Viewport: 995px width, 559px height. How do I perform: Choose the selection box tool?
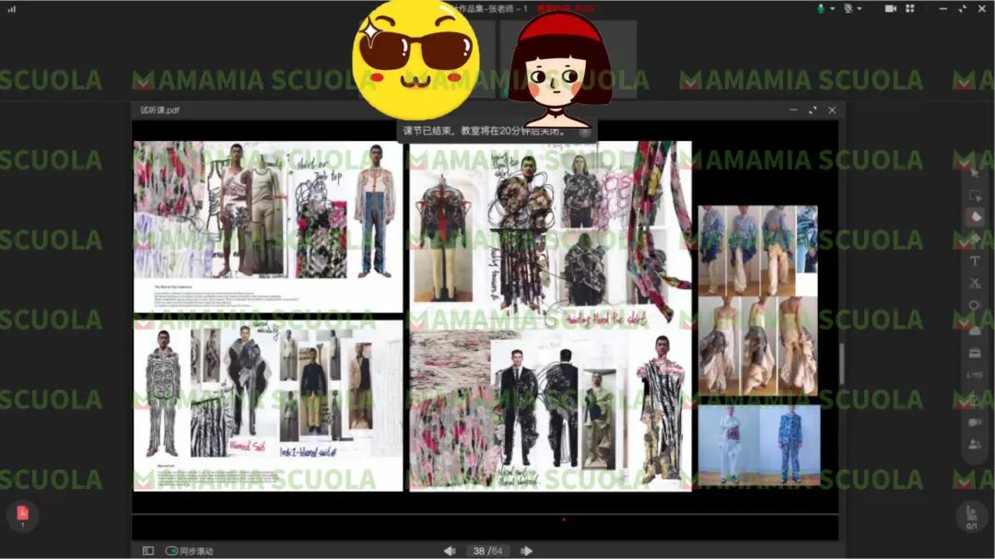tap(975, 195)
